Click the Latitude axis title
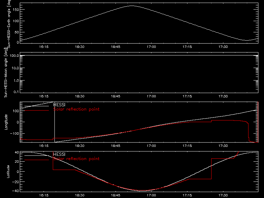The width and height of the screenshot is (264, 198). coord(8,172)
